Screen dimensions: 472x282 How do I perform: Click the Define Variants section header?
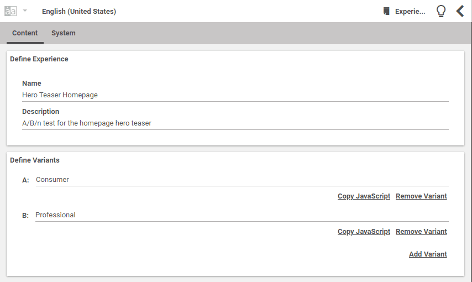(x=35, y=160)
